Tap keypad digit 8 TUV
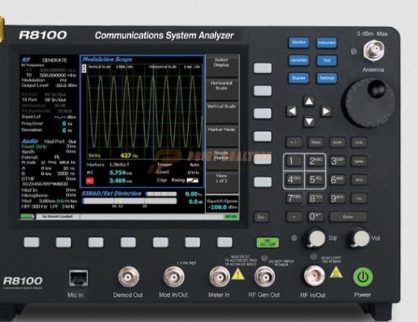 click(316, 198)
